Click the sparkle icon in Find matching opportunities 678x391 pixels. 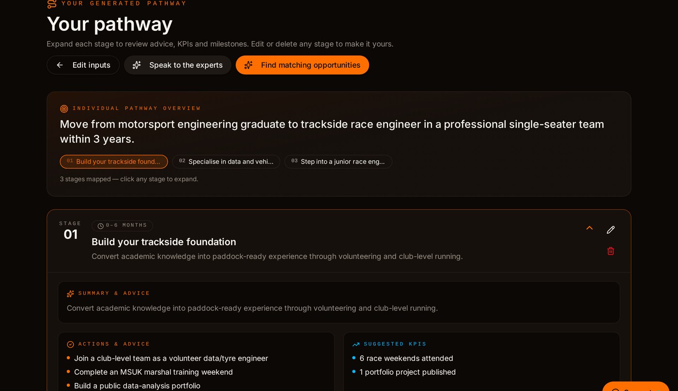(248, 65)
